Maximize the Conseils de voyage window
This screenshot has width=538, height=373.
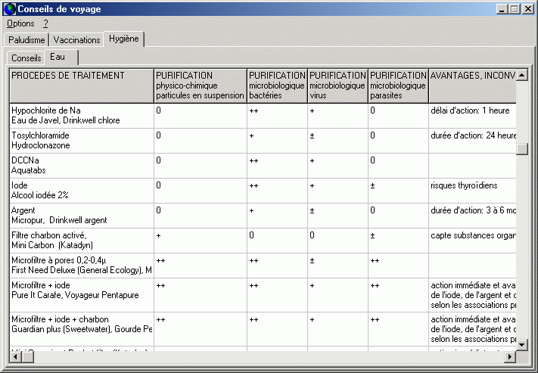[515, 9]
